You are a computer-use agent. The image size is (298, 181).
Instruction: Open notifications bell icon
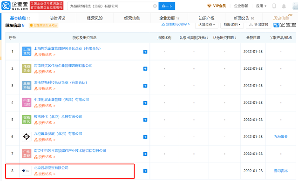pyautogui.click(x=284, y=6)
